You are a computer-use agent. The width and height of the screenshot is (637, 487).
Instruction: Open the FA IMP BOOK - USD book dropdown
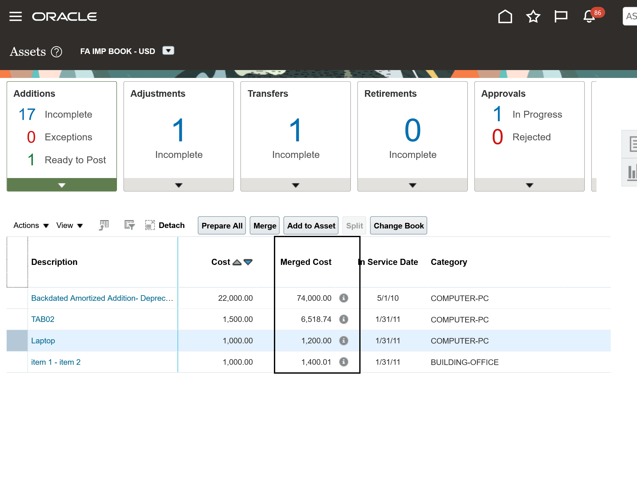[168, 51]
